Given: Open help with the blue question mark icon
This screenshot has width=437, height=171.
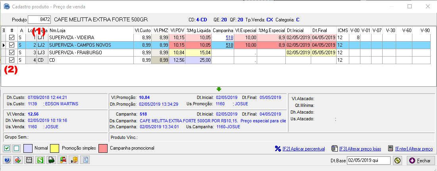Looking at the screenshot, I should point(7,160).
